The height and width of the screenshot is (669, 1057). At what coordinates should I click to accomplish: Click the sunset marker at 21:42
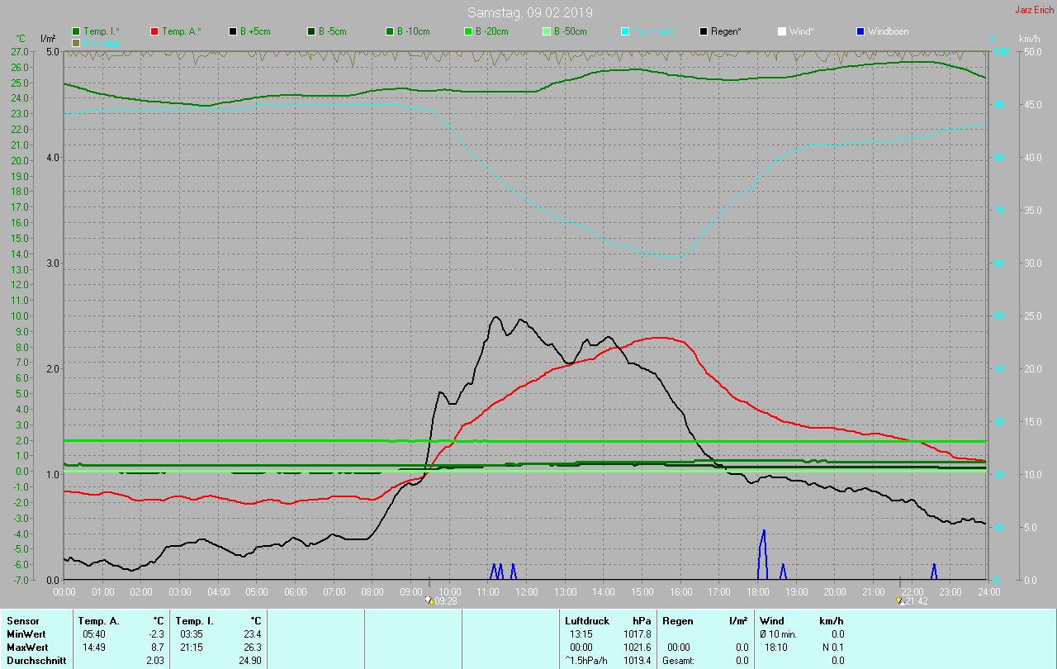[x=899, y=600]
